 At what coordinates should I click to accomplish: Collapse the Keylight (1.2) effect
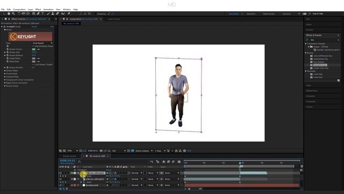click(x=2, y=26)
